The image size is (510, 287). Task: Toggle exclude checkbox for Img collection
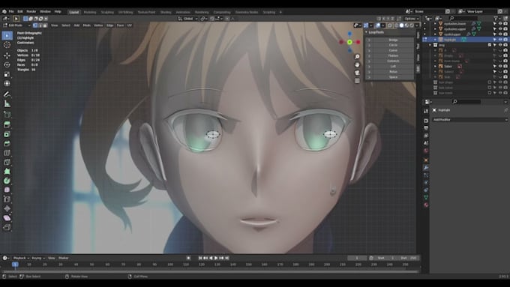[490, 45]
